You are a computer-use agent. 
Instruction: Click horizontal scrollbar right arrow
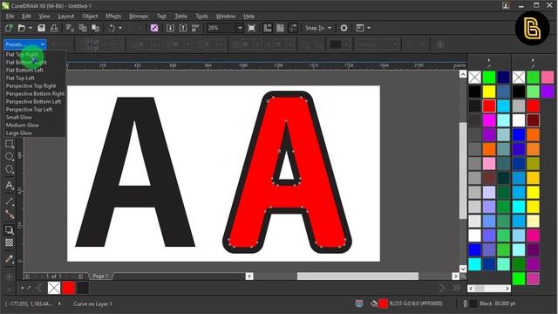coord(455,276)
